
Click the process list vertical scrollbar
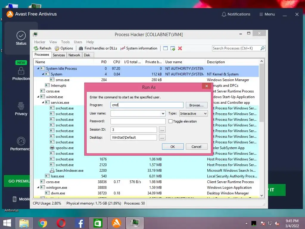point(262,93)
